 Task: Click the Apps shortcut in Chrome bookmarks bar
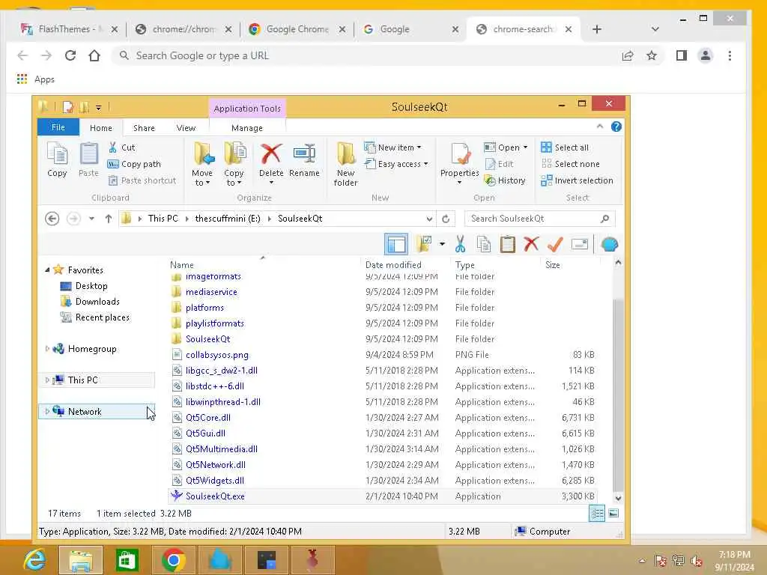coord(36,79)
